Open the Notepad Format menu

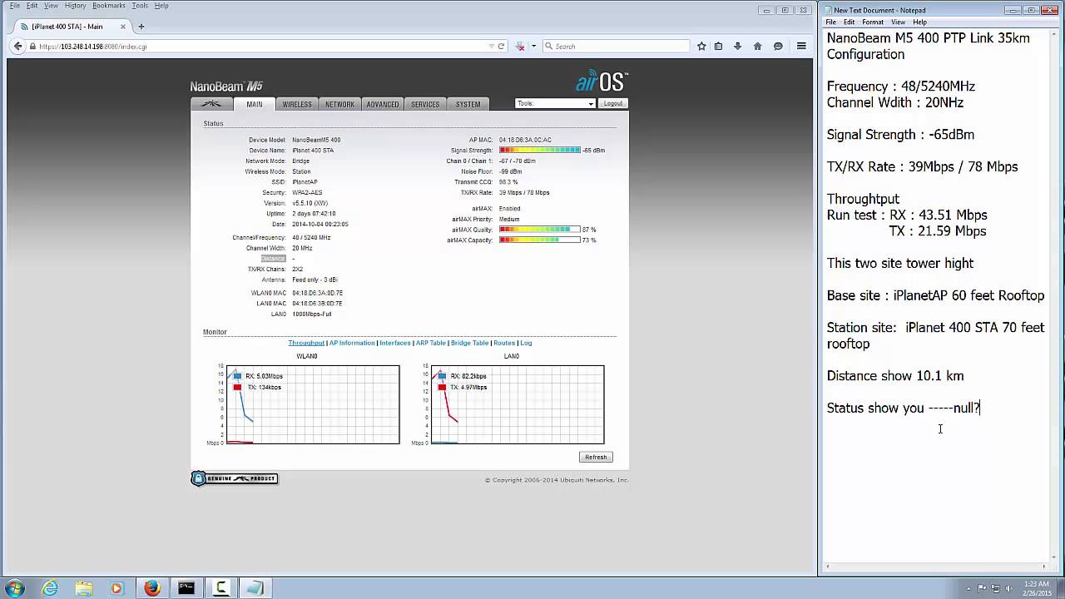tap(873, 22)
